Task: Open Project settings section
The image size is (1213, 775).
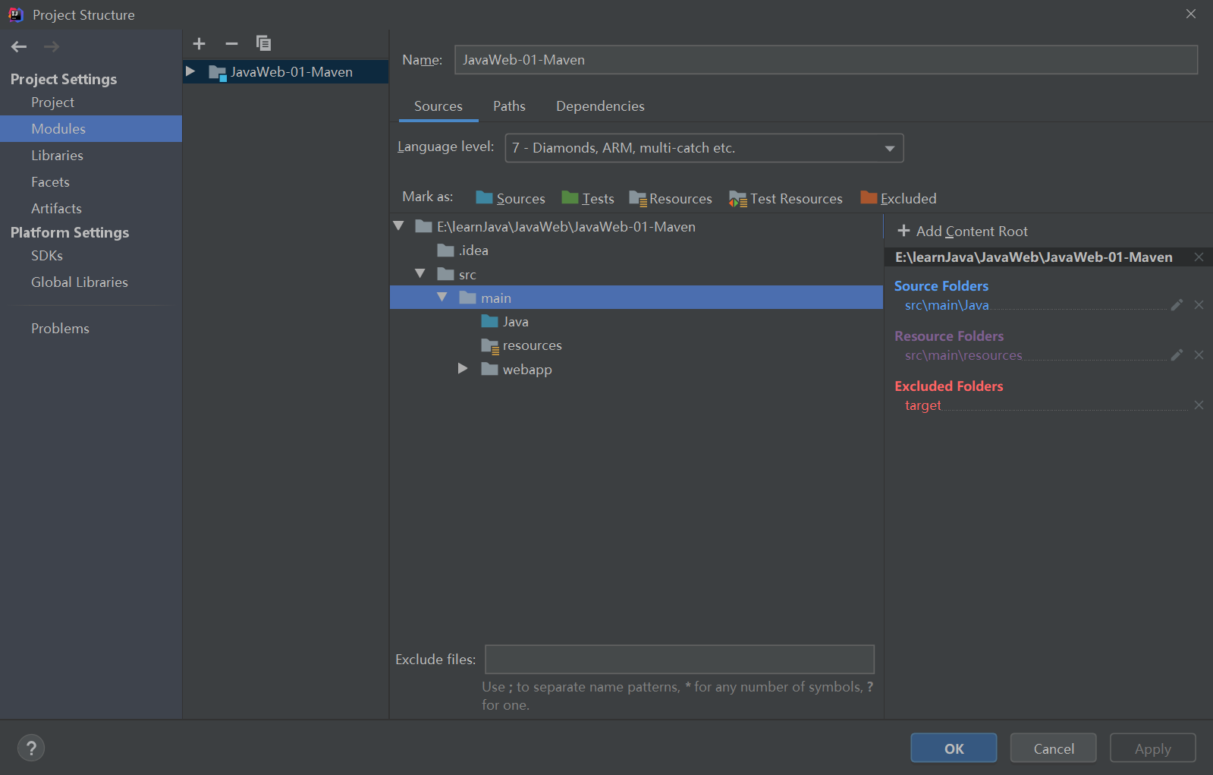Action: [x=53, y=102]
